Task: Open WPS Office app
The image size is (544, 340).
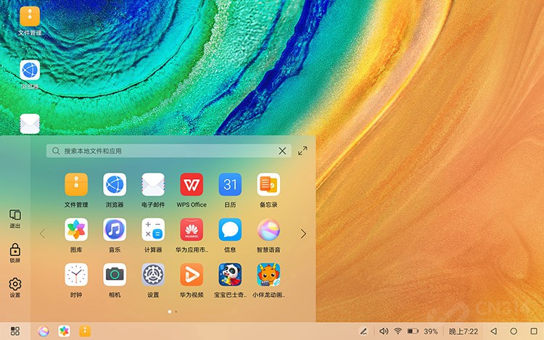Action: [191, 185]
